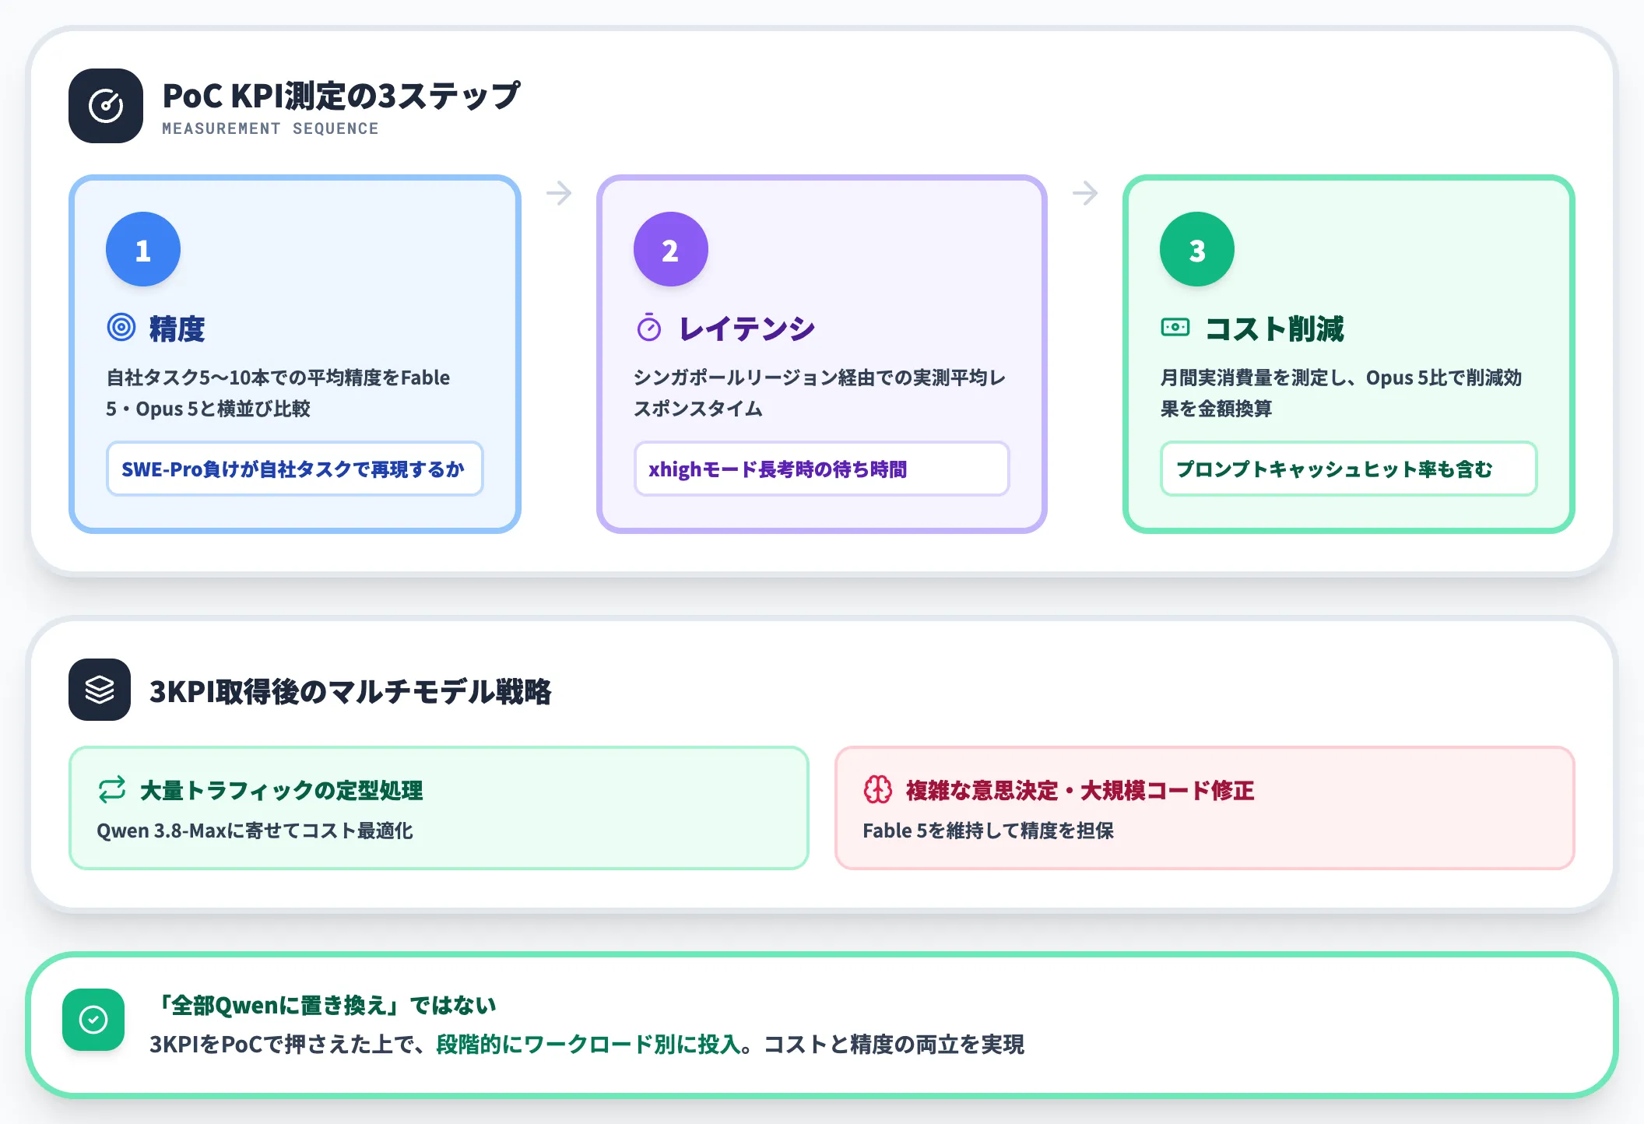Click the xhighモード長考時の待ち時間 box
Viewport: 1644px width, 1124px height.
click(x=822, y=469)
